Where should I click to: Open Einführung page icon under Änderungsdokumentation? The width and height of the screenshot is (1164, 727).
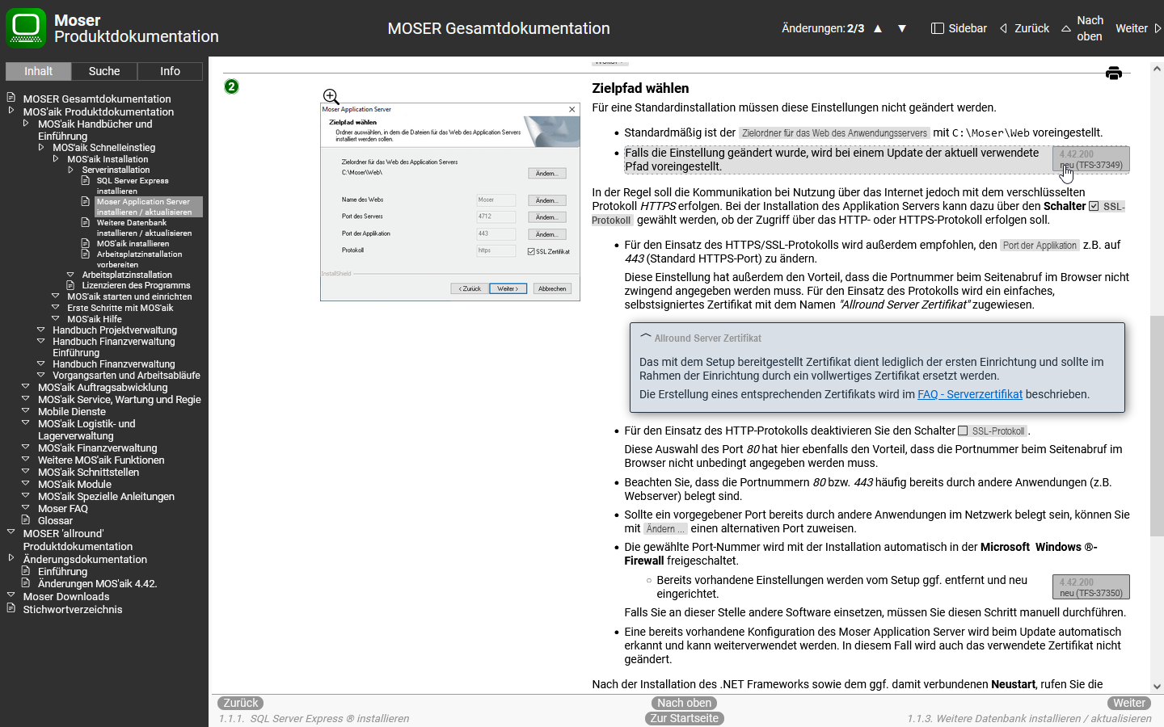coord(26,570)
